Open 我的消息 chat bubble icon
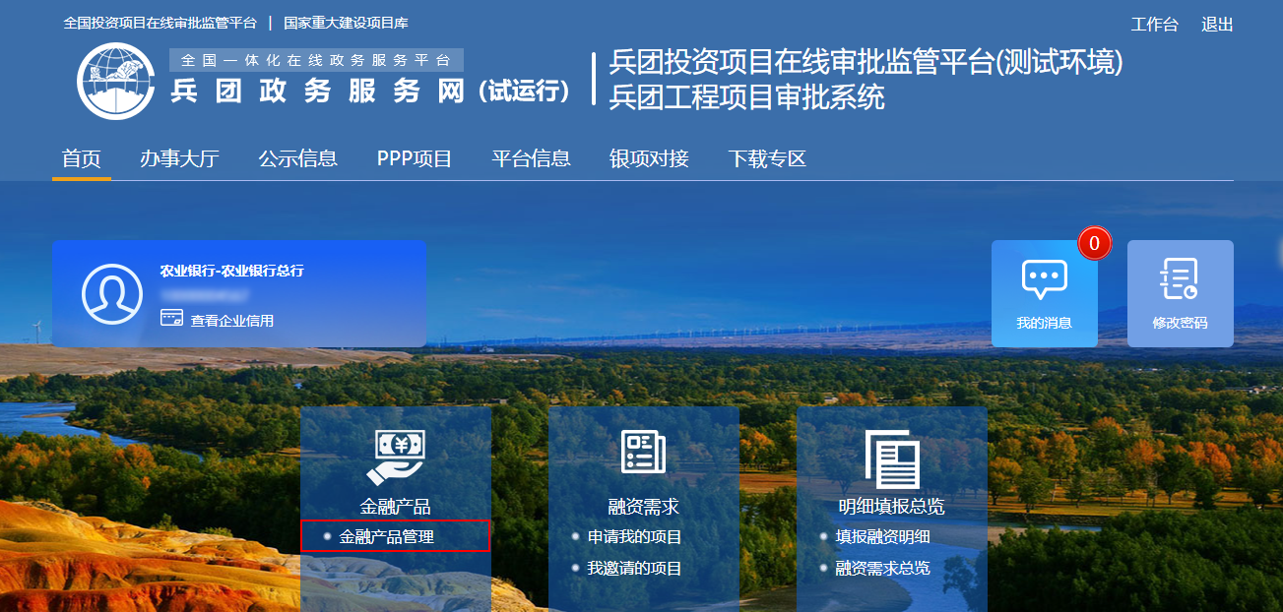 [1044, 279]
